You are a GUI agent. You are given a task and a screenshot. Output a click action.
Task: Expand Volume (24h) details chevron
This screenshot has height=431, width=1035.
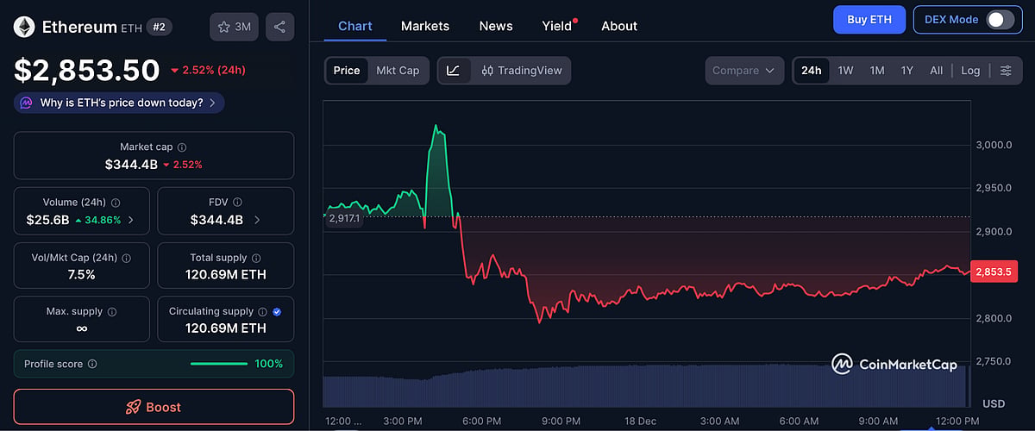pyautogui.click(x=131, y=220)
